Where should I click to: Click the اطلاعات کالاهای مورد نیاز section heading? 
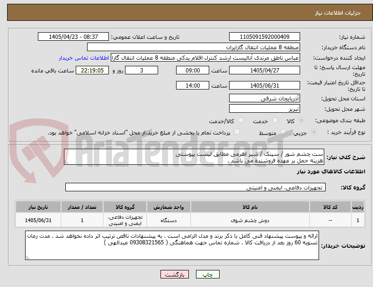(x=331, y=171)
